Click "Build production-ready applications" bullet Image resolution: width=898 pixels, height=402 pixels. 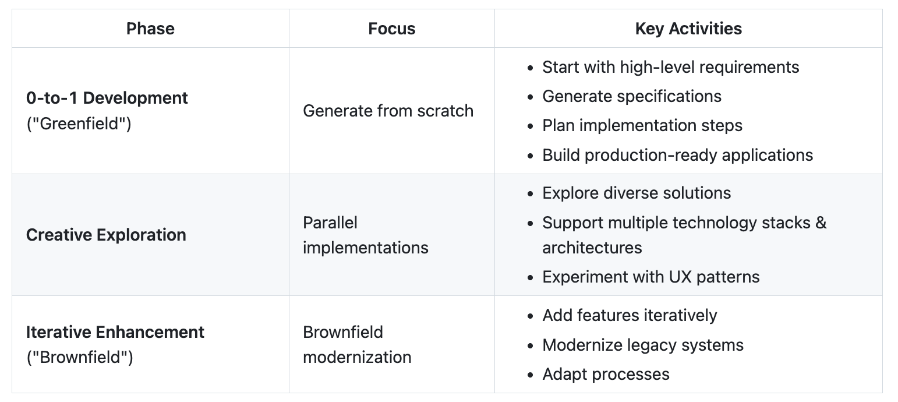pyautogui.click(x=677, y=155)
